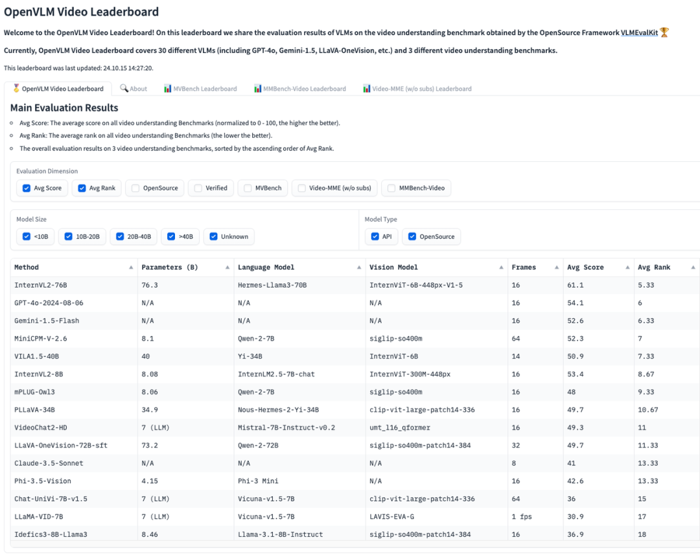Select the PLLaVA-34B cell
This screenshot has width=700, height=557.
coord(74,410)
